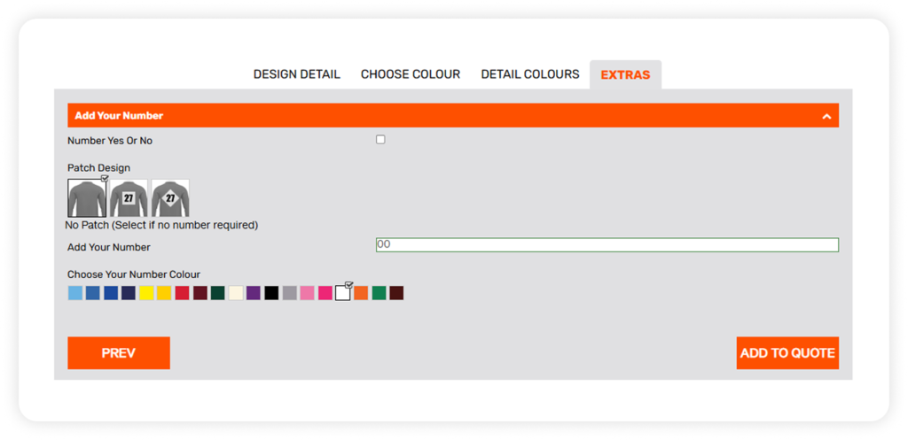Image resolution: width=908 pixels, height=440 pixels.
Task: Collapse the Add Your Number section
Action: [826, 116]
